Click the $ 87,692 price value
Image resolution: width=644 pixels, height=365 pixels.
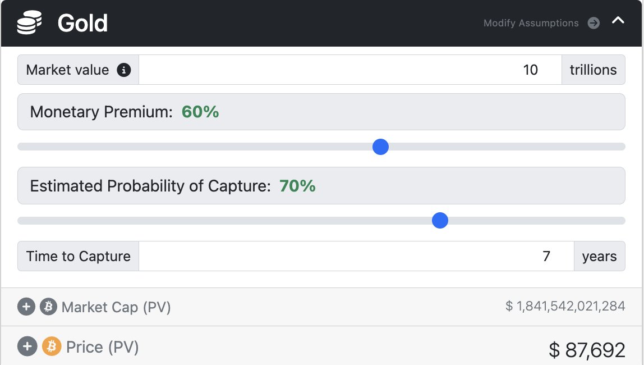click(587, 349)
